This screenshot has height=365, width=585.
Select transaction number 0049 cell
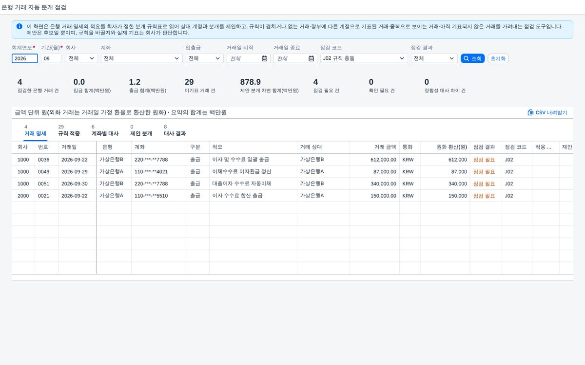tap(46, 172)
